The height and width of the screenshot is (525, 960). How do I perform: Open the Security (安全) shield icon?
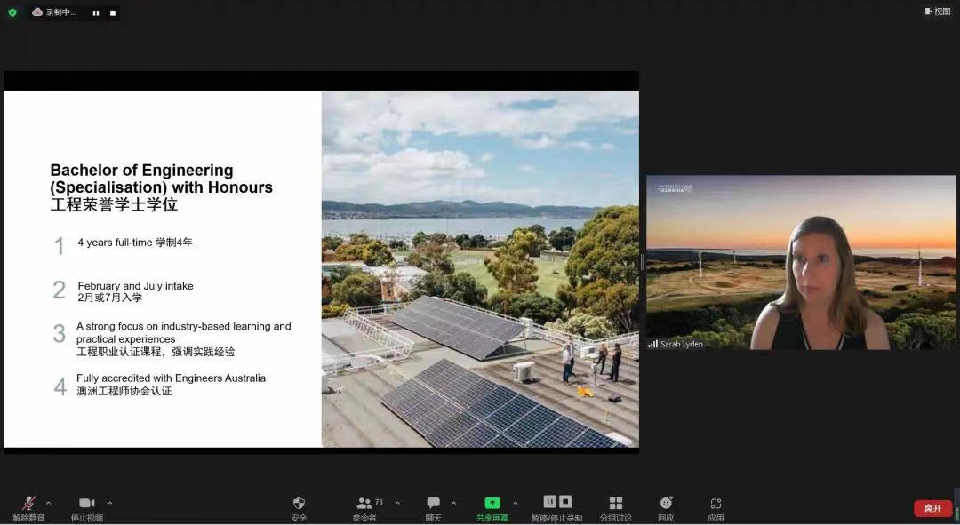click(299, 504)
